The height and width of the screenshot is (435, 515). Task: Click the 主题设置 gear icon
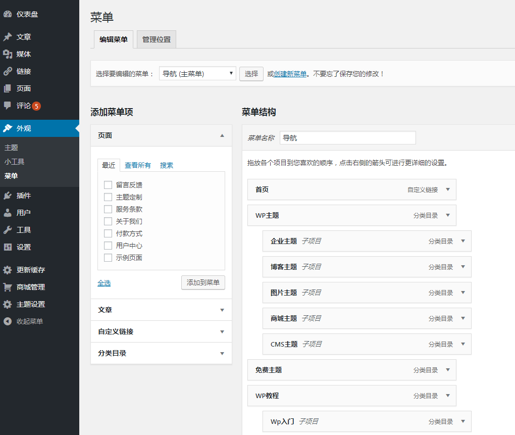8,304
